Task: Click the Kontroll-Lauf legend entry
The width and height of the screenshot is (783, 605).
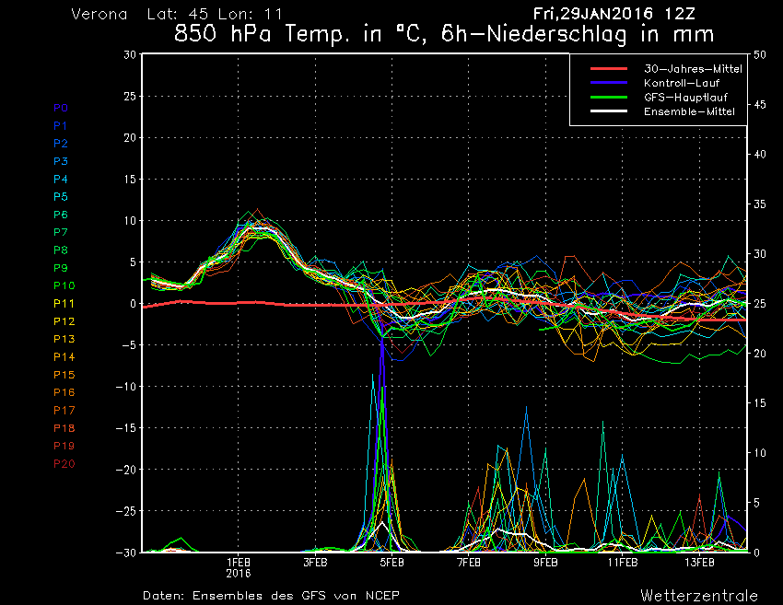Action: tap(682, 83)
